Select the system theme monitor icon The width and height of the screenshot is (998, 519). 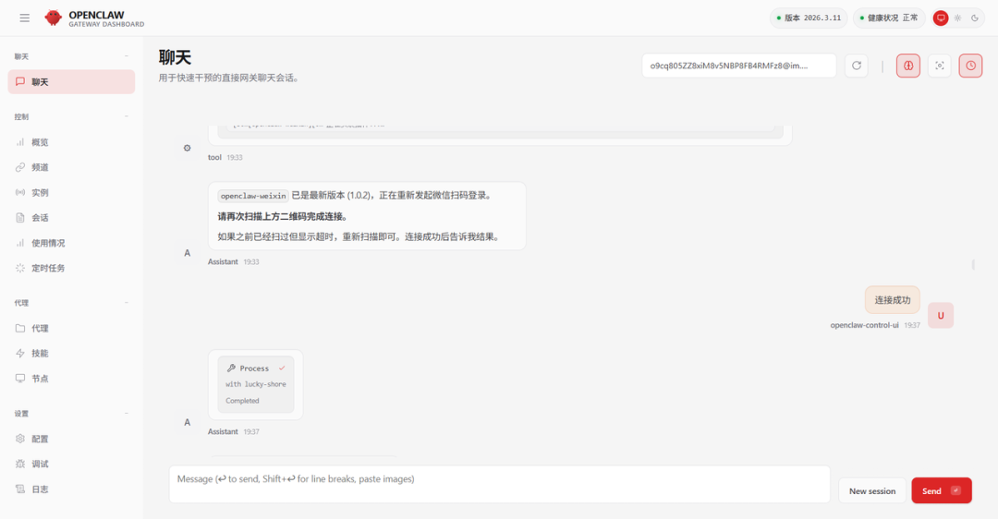941,18
